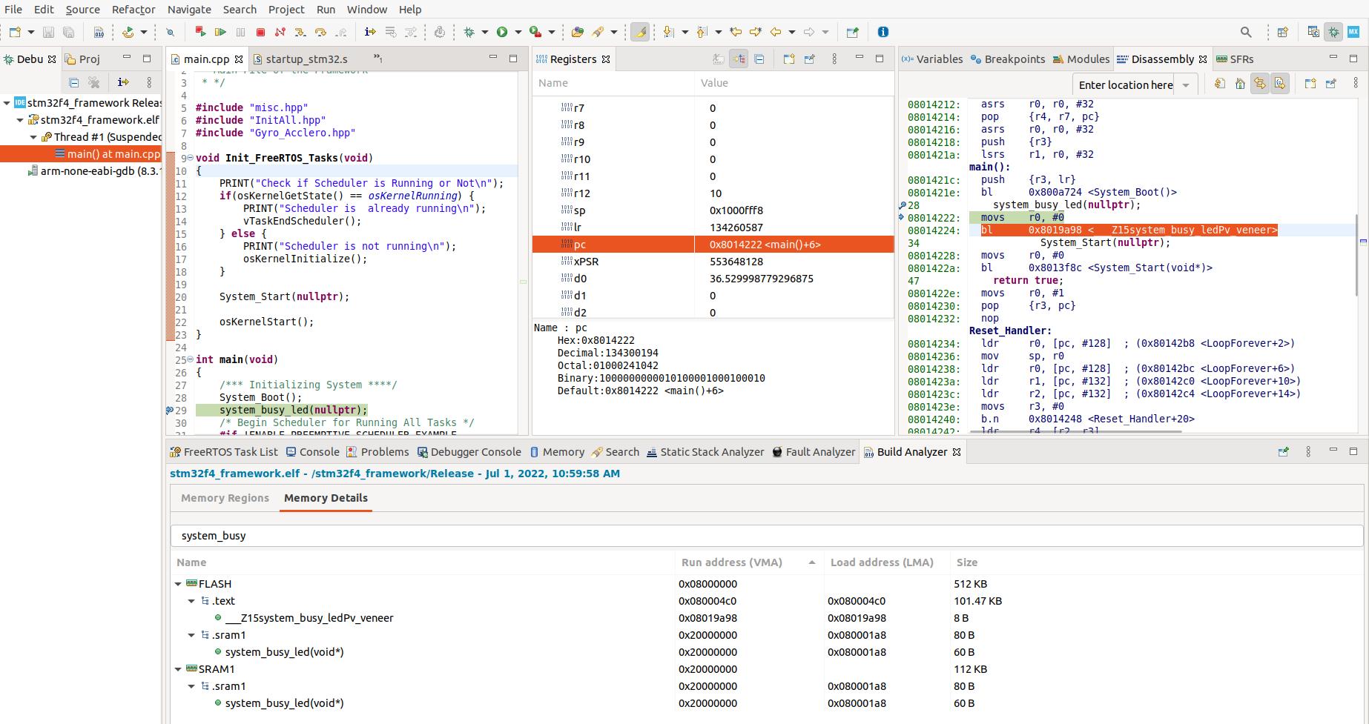Sort by Run address (VMA) column
The width and height of the screenshot is (1369, 724).
click(x=730, y=562)
